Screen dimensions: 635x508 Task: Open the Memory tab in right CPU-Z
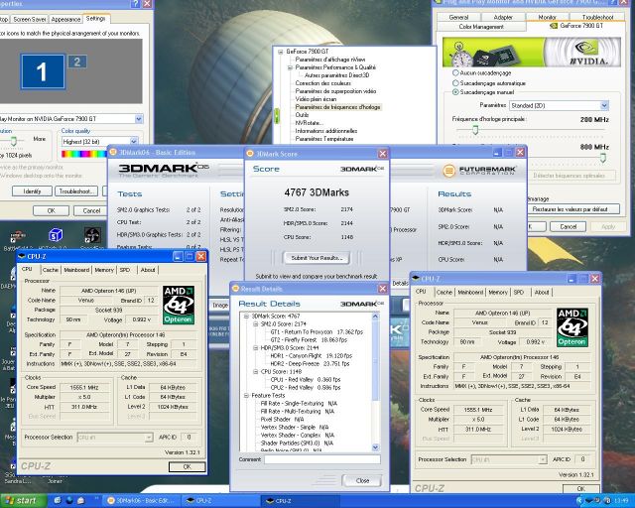pos(498,292)
